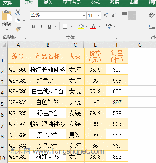
Task: Toggle middle vertical alignment button
Action: pyautogui.click(x=132, y=15)
